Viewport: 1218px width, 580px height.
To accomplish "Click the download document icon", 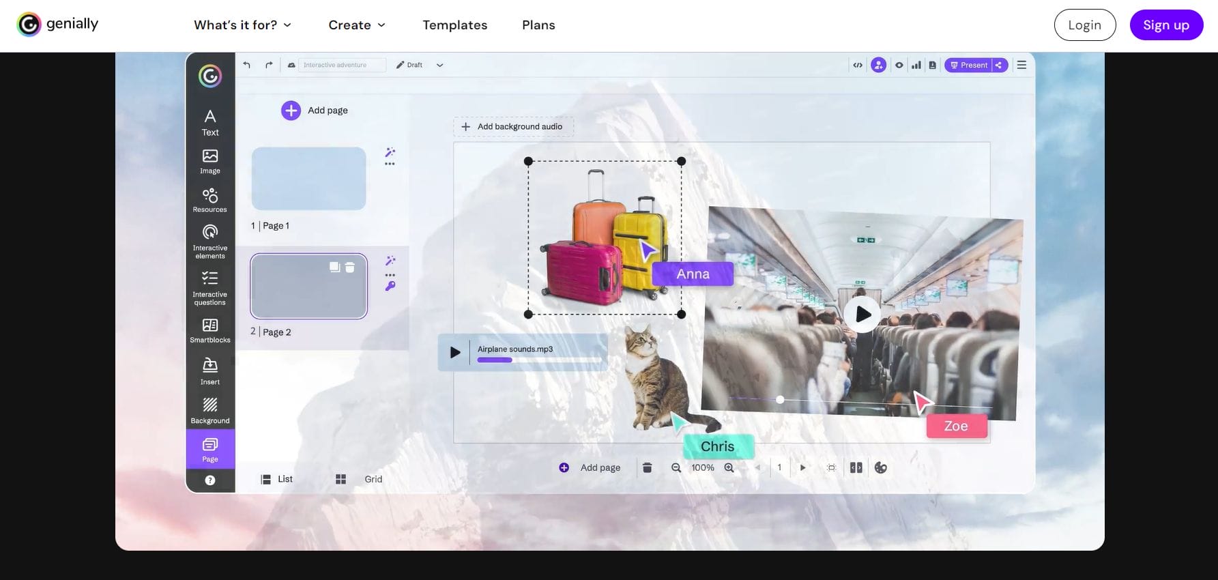I will (932, 65).
